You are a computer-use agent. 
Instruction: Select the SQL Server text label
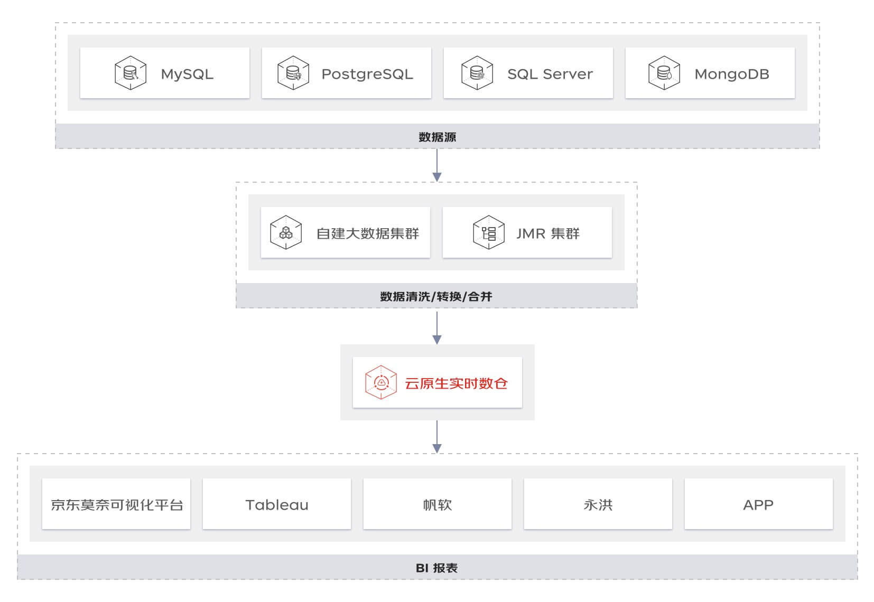pos(550,74)
